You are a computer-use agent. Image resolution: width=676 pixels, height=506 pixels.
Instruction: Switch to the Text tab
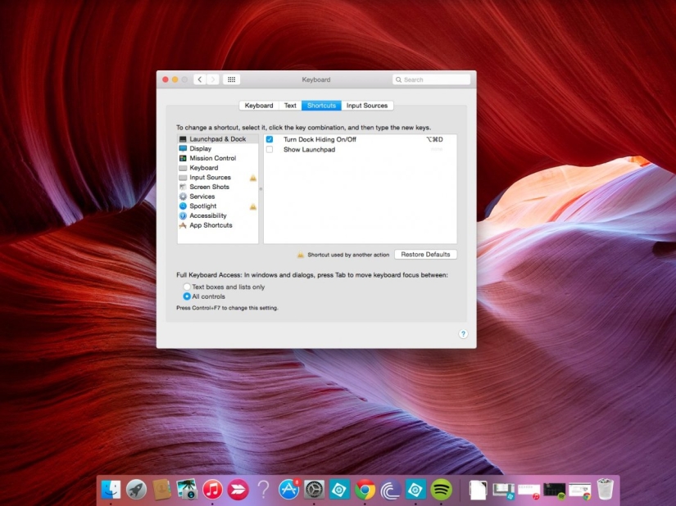(x=290, y=105)
